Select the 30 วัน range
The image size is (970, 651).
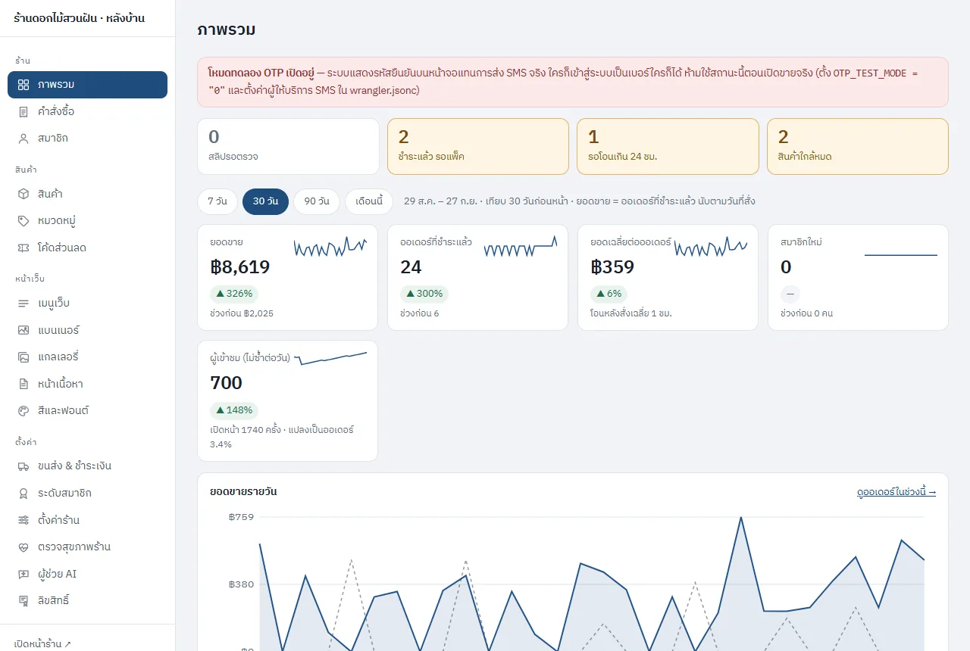(265, 201)
